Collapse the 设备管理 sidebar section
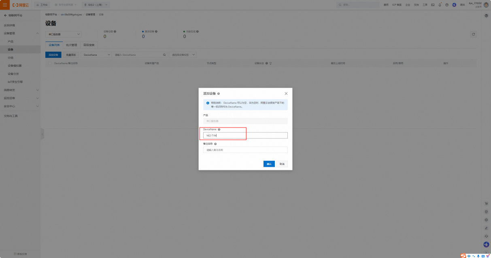 (x=38, y=33)
